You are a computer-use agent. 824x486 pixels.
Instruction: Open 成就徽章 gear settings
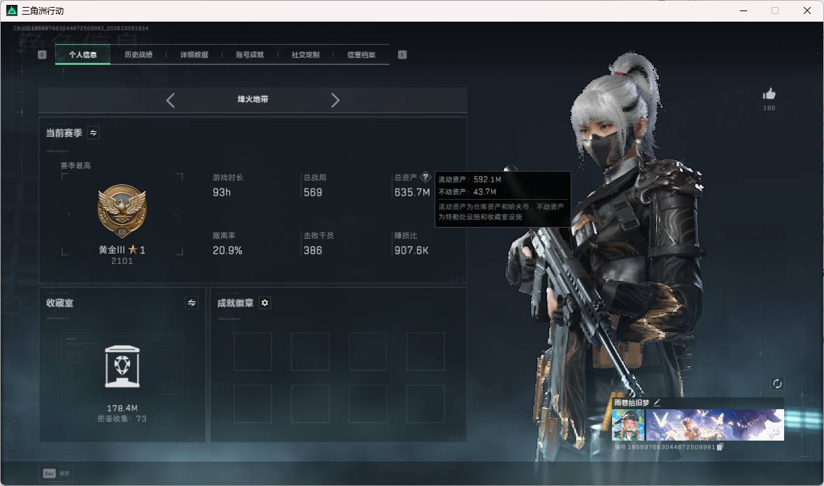pos(265,303)
